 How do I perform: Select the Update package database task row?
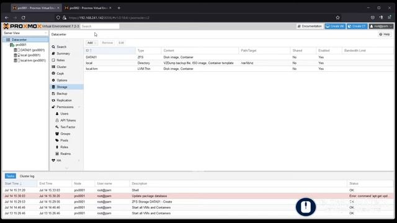click(198, 196)
